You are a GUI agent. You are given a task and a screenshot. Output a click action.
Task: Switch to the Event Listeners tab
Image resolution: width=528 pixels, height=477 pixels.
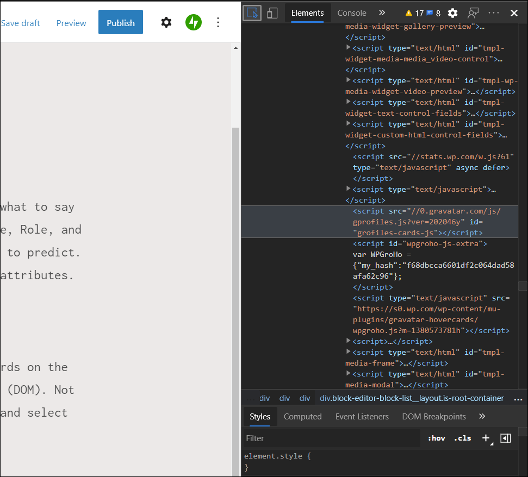362,417
